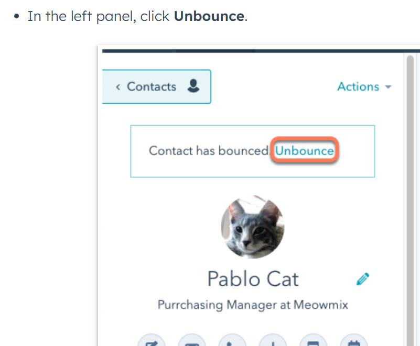Image resolution: width=420 pixels, height=346 pixels.
Task: Click the pencil edit icon beside Pablo Cat
Action: click(362, 278)
